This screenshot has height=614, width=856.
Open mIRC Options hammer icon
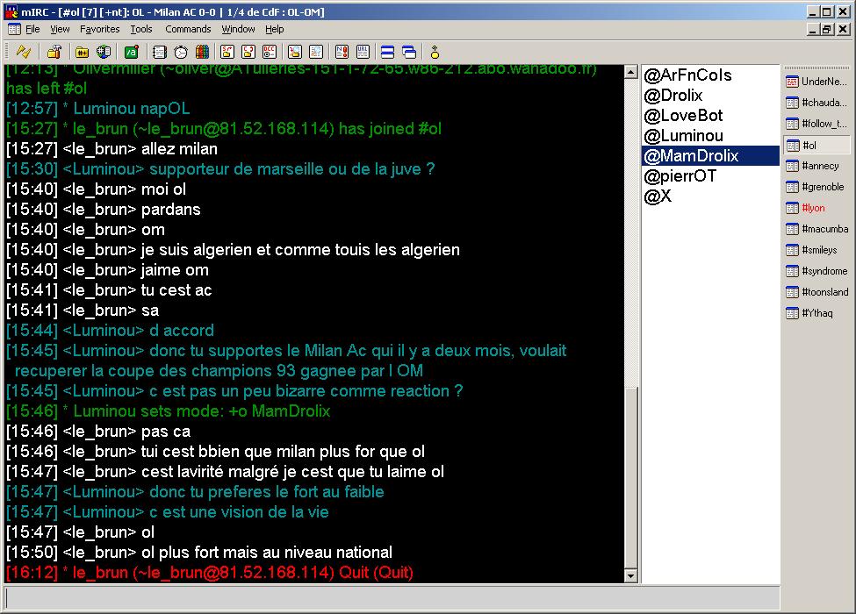(x=54, y=52)
